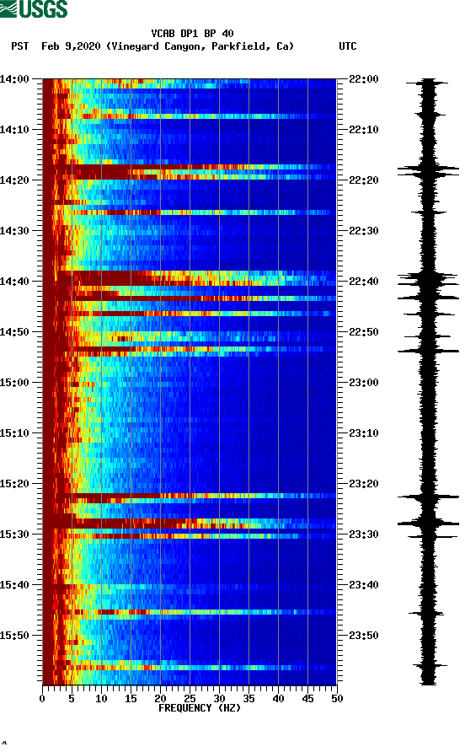The image size is (465, 752).
Task: Click the 0 Hz frequency axis label
Action: (42, 699)
